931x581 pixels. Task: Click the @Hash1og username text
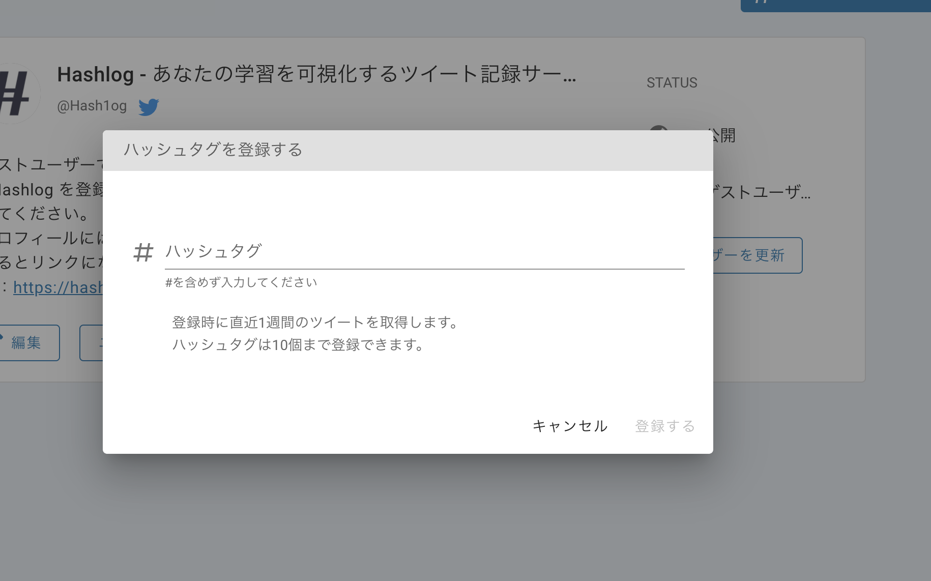point(92,106)
